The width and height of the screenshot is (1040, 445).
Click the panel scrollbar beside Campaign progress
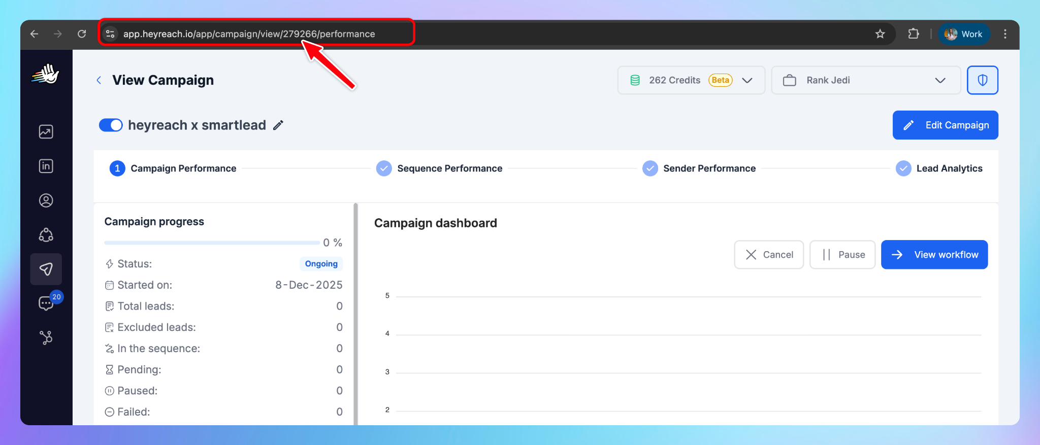click(x=355, y=314)
